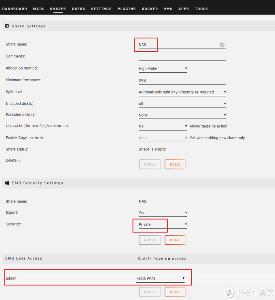275x300 pixels.
Task: Open the Users tab
Action: (78, 9)
